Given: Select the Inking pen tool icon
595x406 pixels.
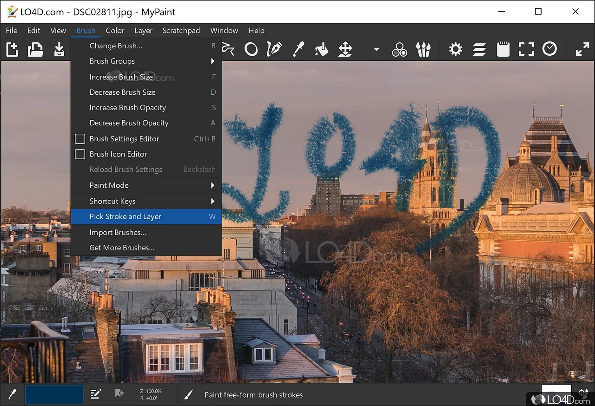Looking at the screenshot, I should (274, 49).
